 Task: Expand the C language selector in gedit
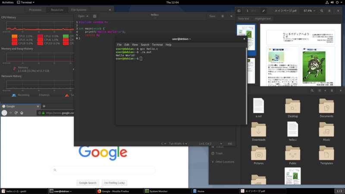[163, 144]
